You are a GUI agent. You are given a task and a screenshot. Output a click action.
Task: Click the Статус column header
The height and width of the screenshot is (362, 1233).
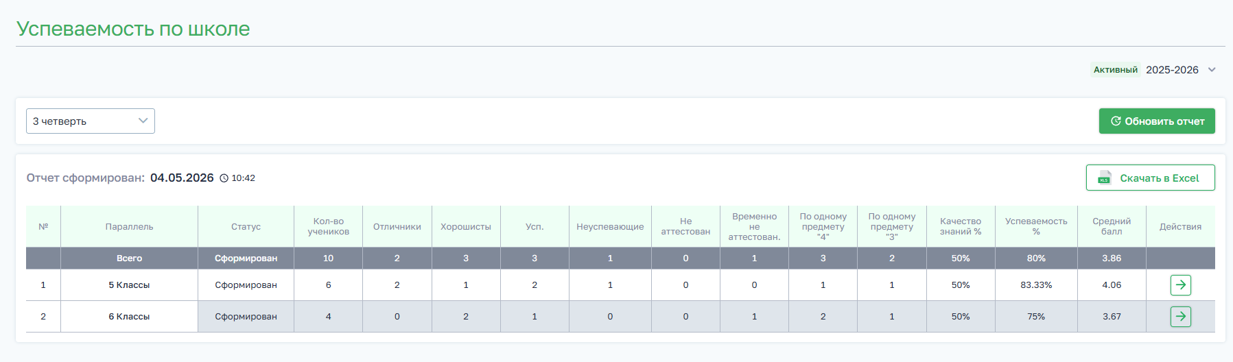[x=246, y=226]
